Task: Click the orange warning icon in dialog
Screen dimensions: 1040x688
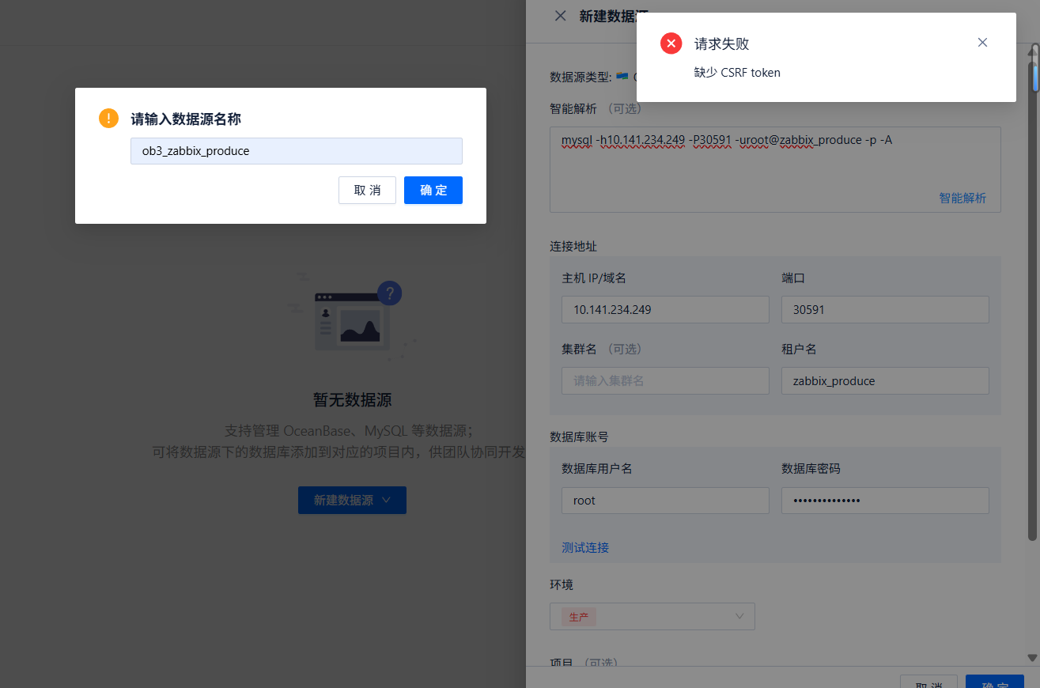Action: pos(108,119)
